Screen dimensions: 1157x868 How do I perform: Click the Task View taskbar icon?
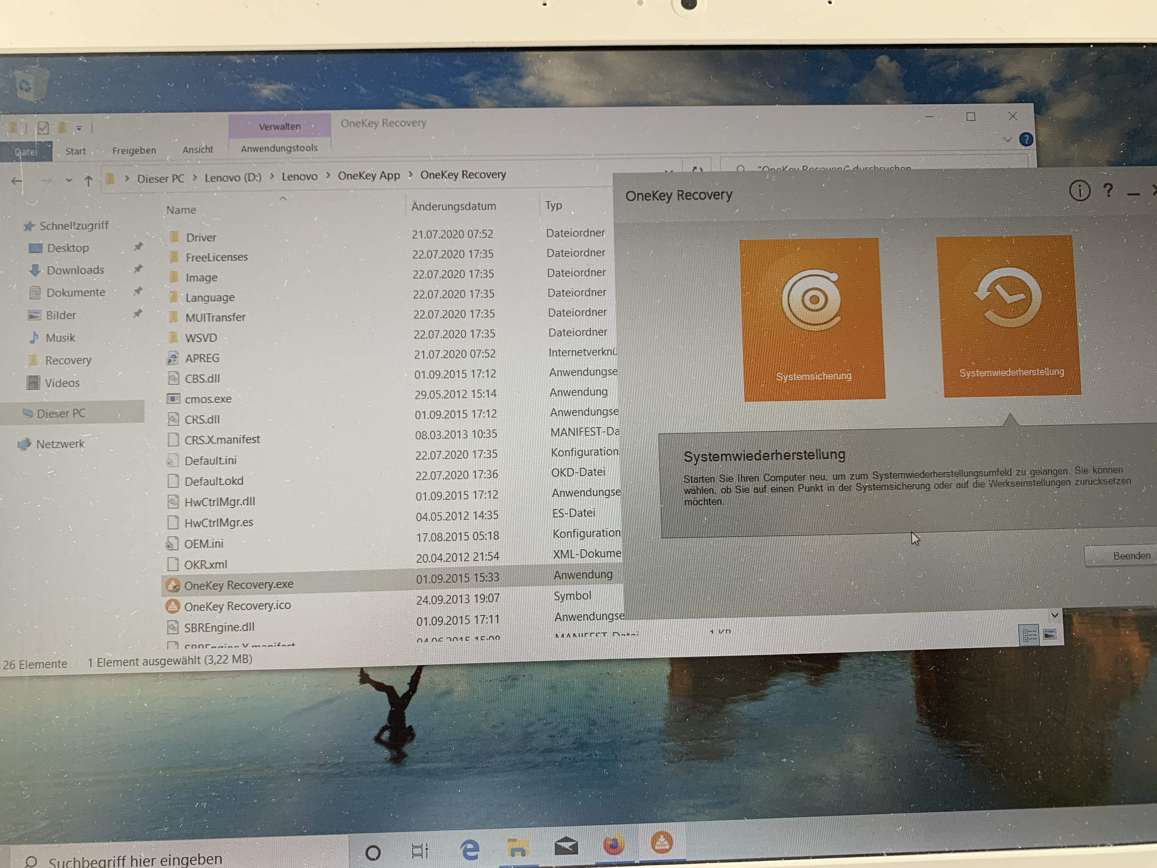coord(420,851)
